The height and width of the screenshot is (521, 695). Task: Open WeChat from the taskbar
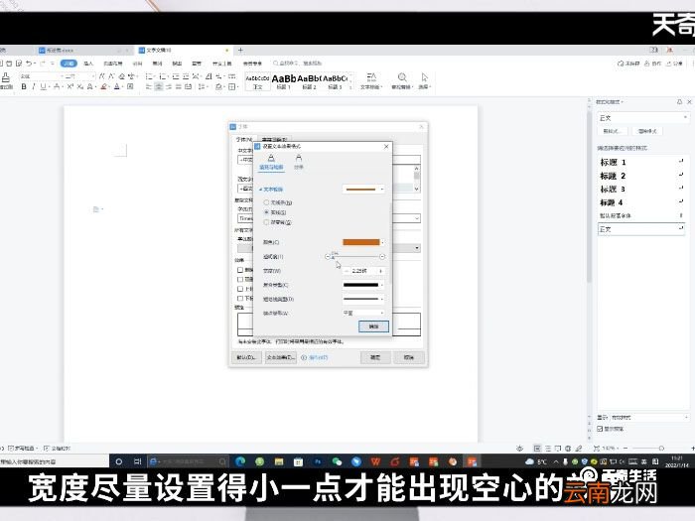coord(338,461)
